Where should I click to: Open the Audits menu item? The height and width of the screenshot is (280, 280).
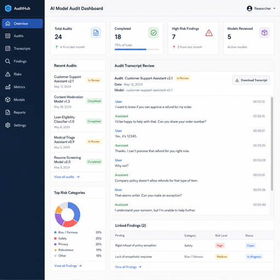[22, 36]
